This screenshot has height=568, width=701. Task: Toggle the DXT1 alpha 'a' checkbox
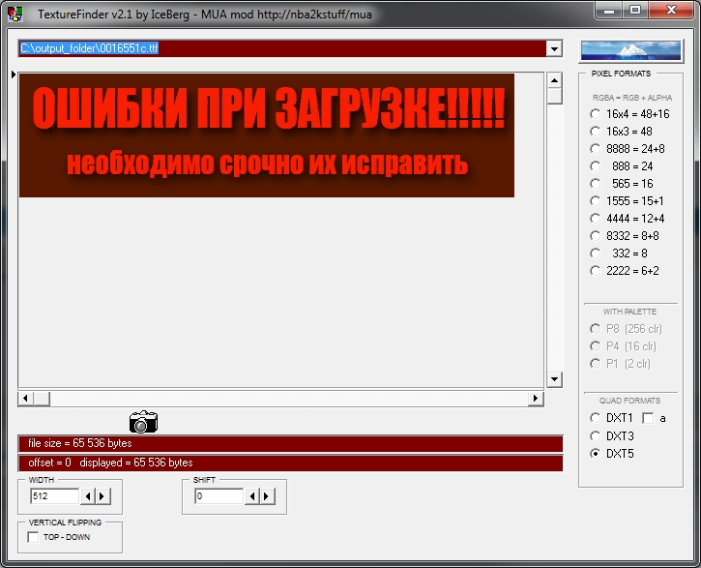(648, 418)
